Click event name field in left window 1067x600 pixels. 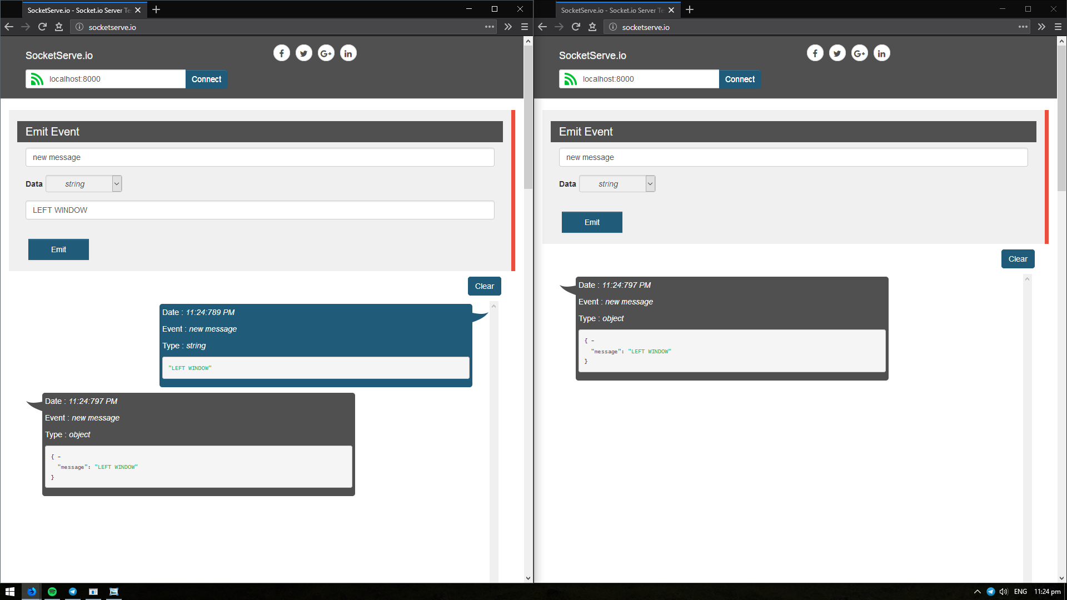click(260, 157)
